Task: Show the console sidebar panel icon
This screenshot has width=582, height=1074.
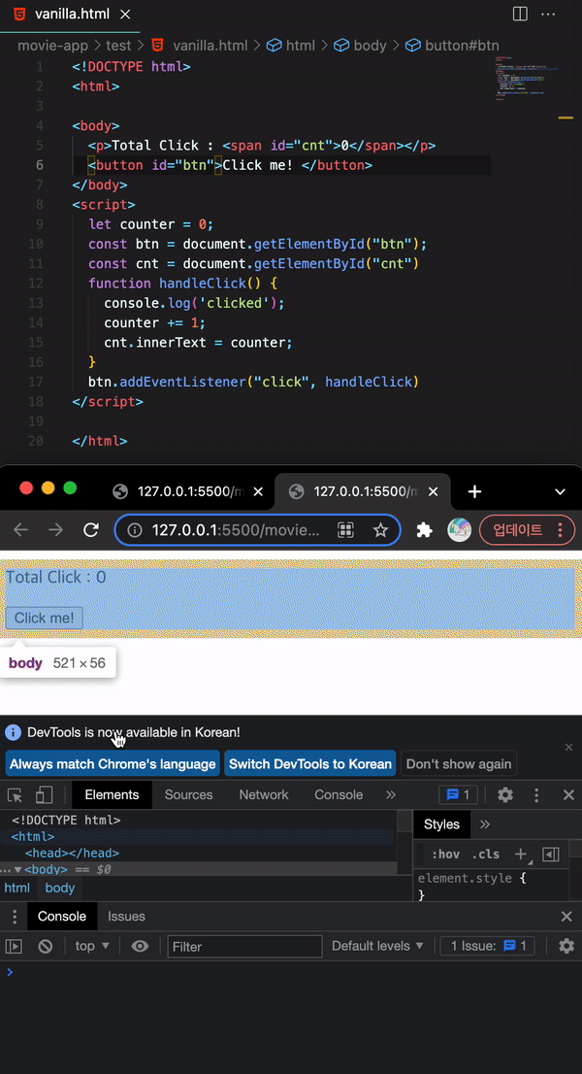Action: click(x=14, y=946)
